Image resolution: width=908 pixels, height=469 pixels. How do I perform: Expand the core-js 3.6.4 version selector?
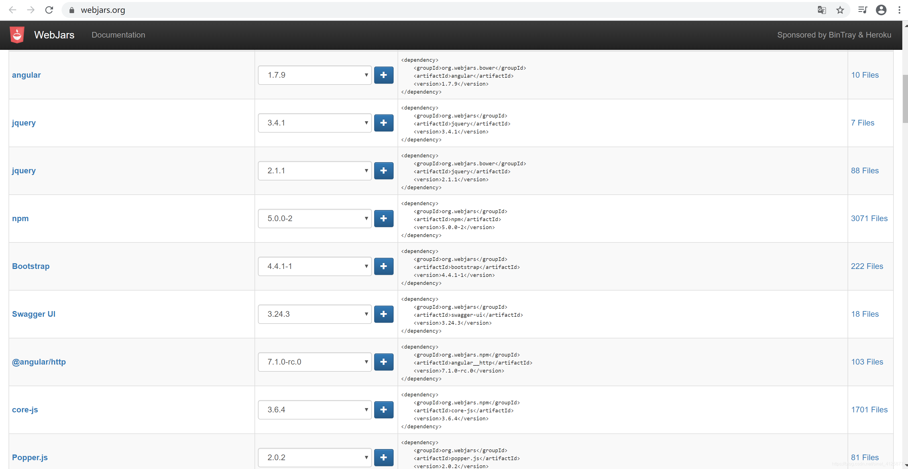(x=314, y=410)
